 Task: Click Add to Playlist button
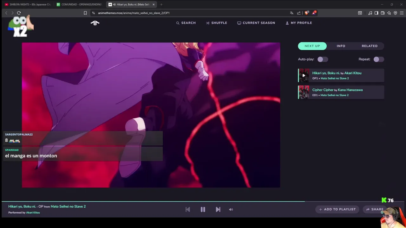pos(337,209)
